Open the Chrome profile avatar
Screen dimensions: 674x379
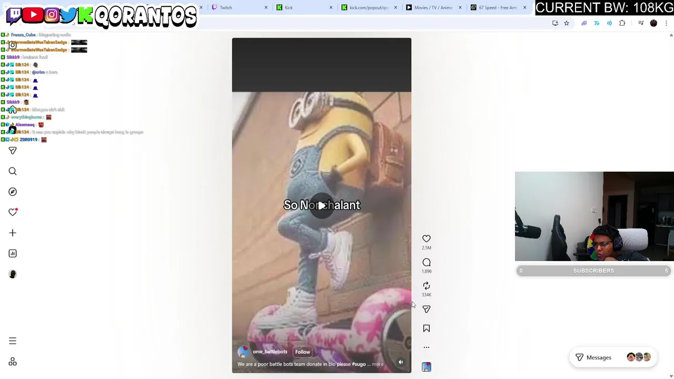click(653, 23)
